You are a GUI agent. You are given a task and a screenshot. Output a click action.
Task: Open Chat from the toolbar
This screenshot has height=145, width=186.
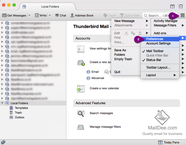[x=61, y=15]
